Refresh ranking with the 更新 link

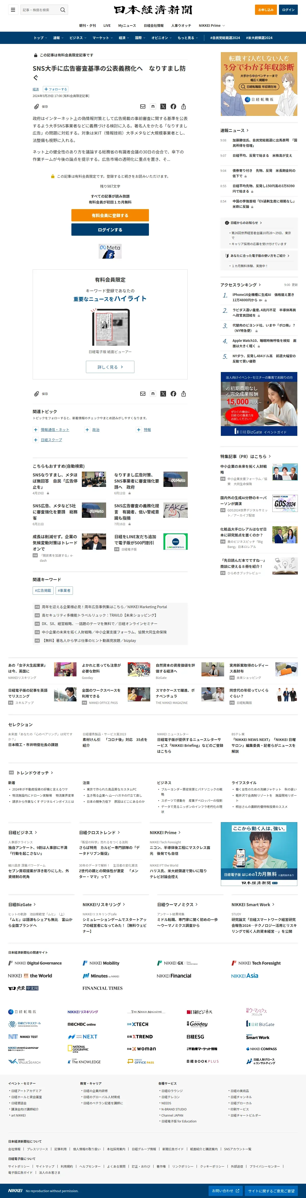[295, 285]
